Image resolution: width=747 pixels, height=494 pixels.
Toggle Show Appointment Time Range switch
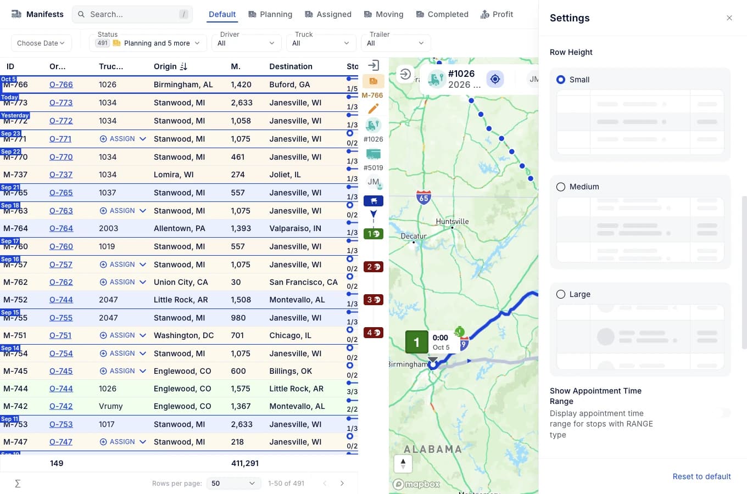coord(722,413)
